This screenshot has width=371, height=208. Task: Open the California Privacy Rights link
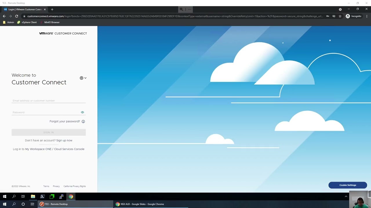(x=74, y=186)
